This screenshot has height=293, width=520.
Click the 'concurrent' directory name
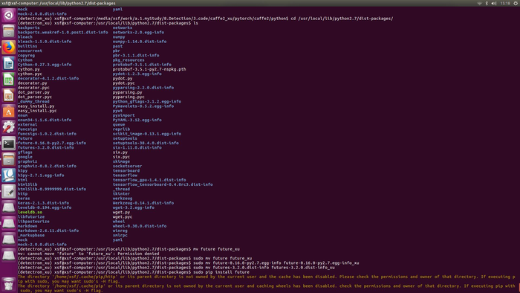click(x=30, y=51)
